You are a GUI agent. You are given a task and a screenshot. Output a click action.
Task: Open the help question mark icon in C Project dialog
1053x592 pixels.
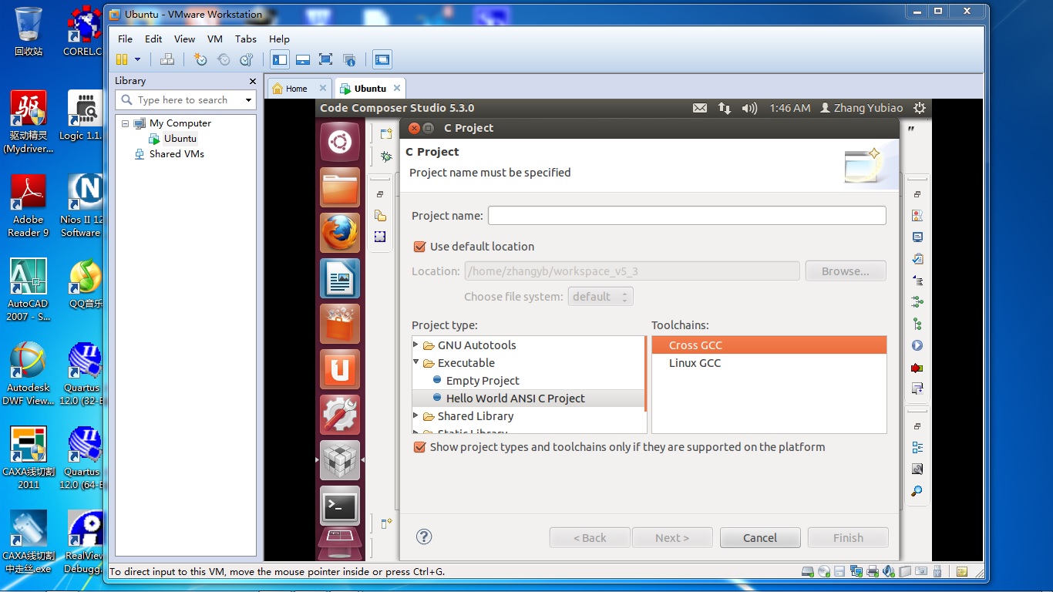click(x=424, y=537)
